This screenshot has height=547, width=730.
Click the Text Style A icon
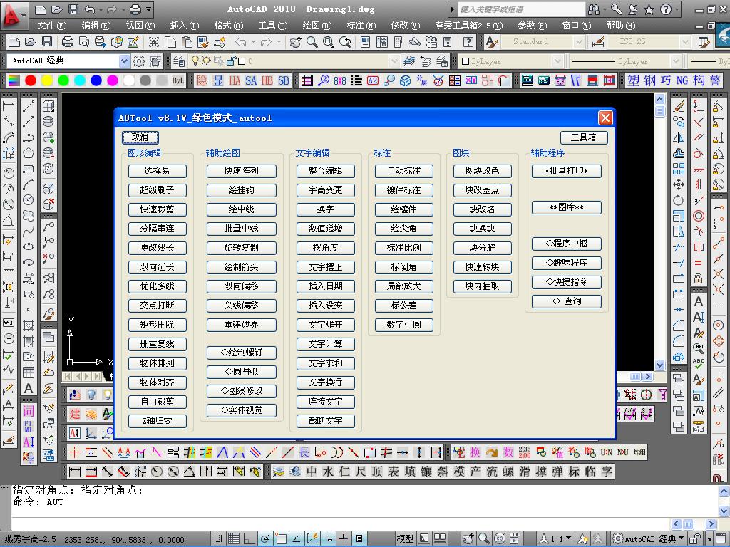[x=492, y=42]
